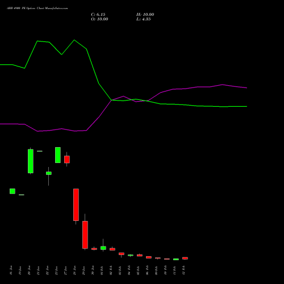This screenshot has height=284, width=284.
Task: Click the red candlestick for 29 Jan
Action: (85, 235)
